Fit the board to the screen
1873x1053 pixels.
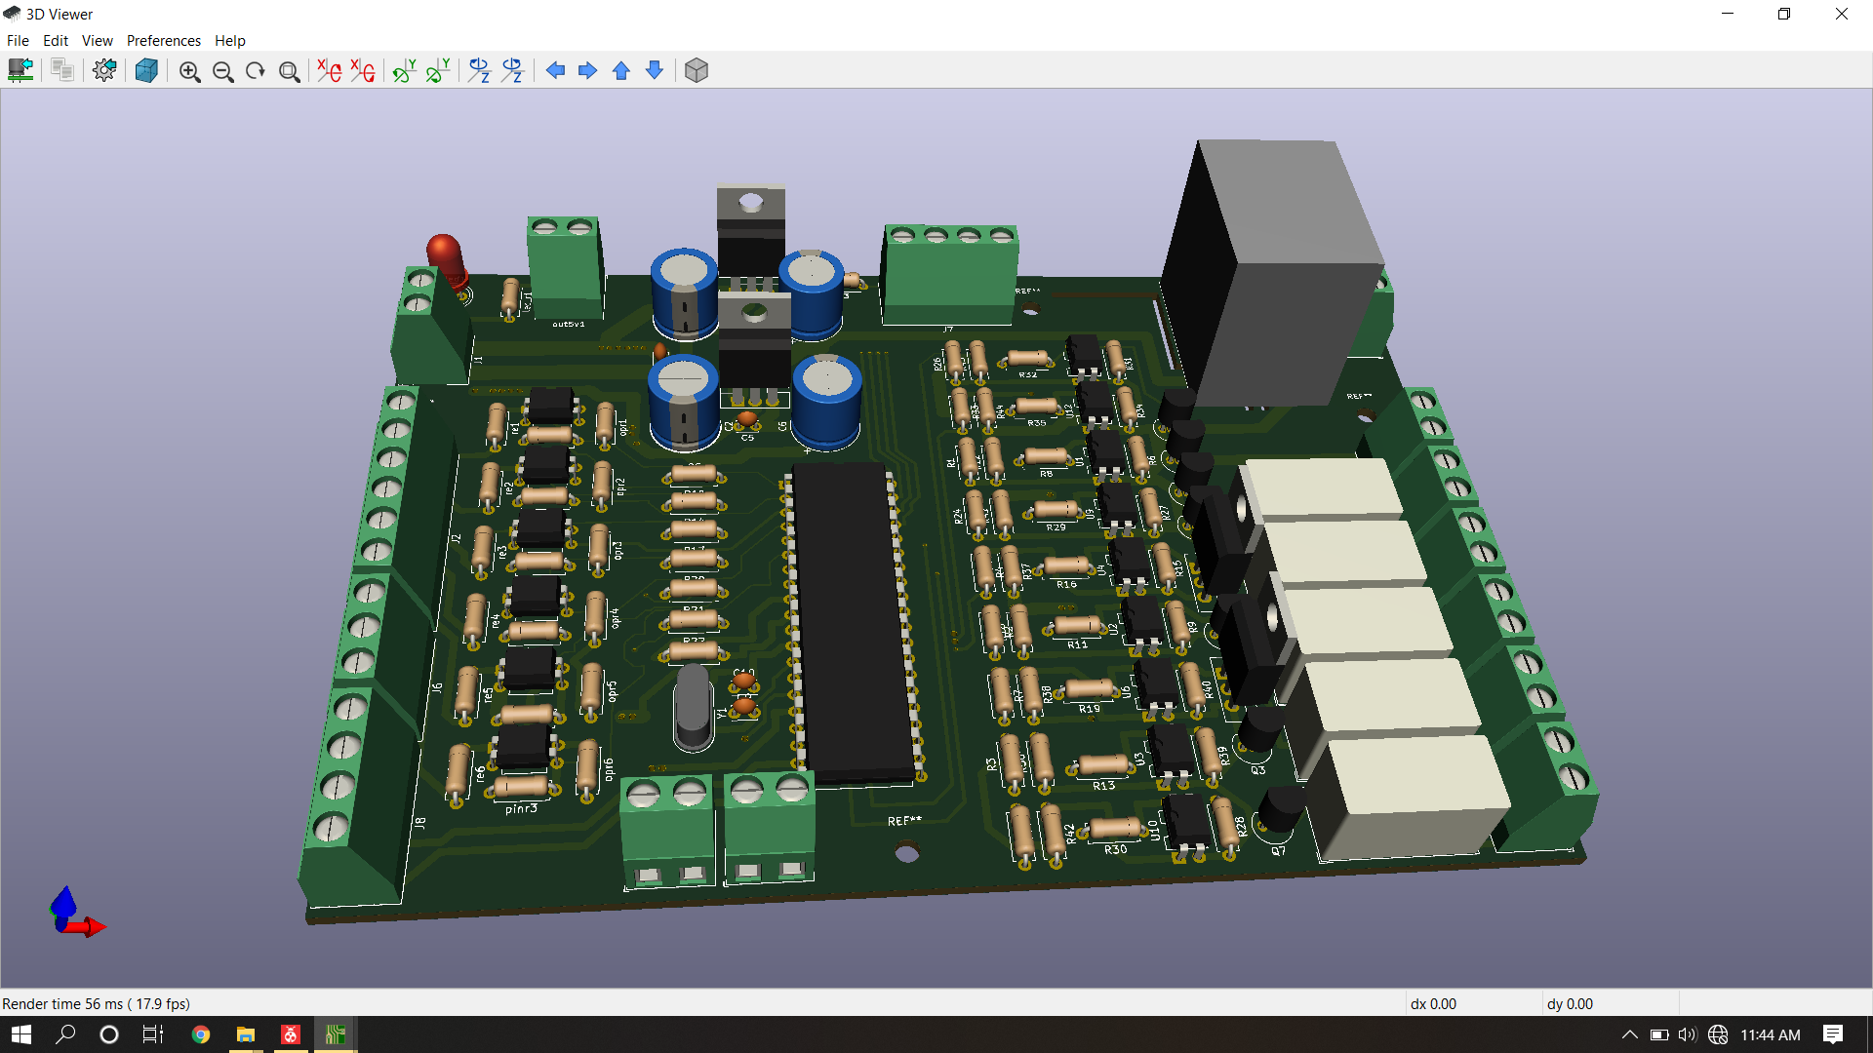tap(289, 71)
